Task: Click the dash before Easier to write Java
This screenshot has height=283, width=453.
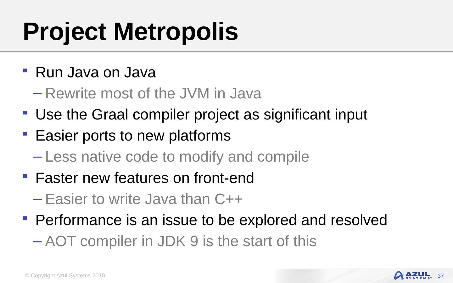Action: [x=37, y=199]
